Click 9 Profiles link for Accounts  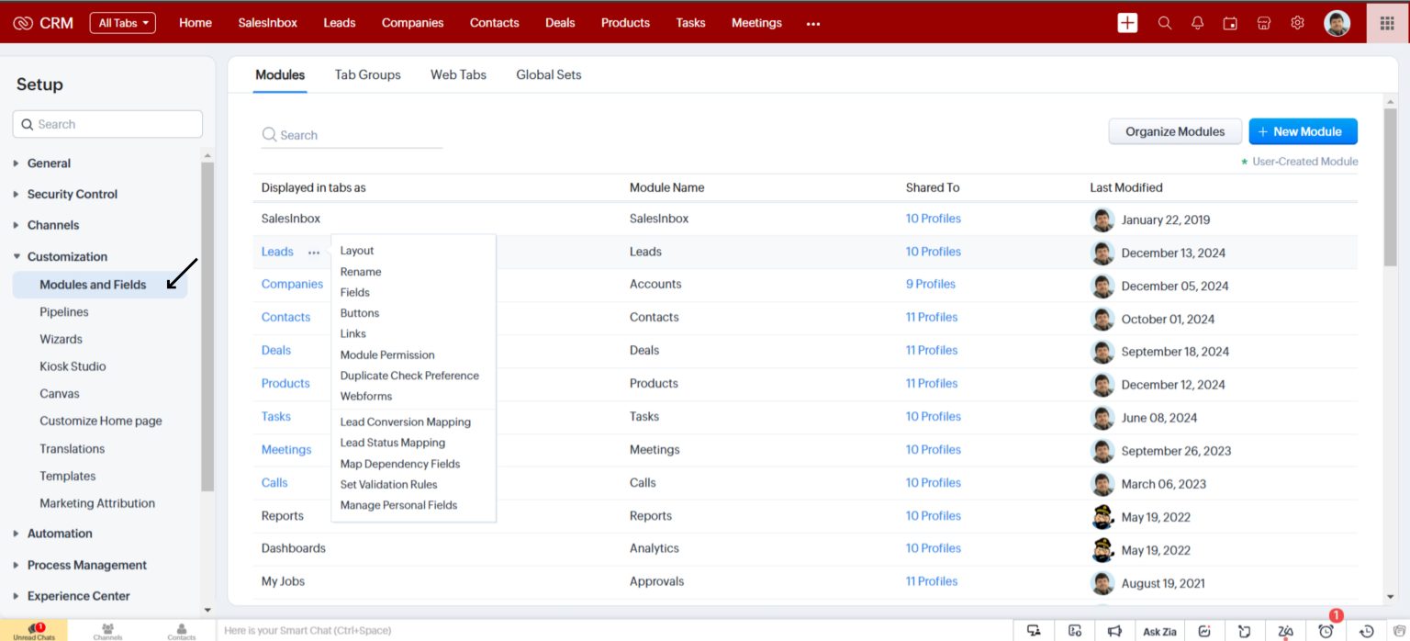[931, 285]
